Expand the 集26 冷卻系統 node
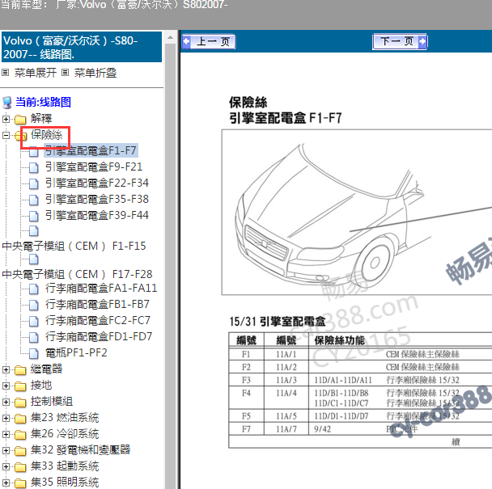 [x=6, y=435]
